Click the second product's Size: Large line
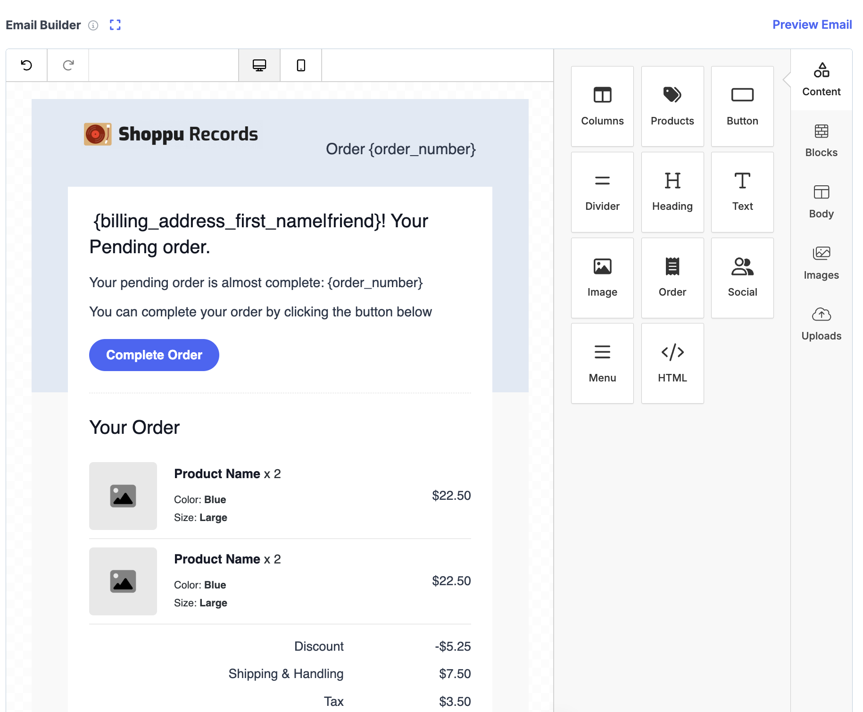 (x=200, y=603)
